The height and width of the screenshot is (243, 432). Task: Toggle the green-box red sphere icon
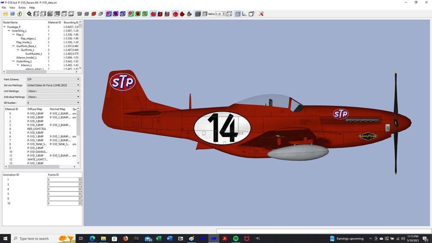click(x=131, y=14)
